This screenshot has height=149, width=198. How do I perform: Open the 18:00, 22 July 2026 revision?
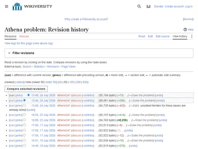(x=43, y=120)
